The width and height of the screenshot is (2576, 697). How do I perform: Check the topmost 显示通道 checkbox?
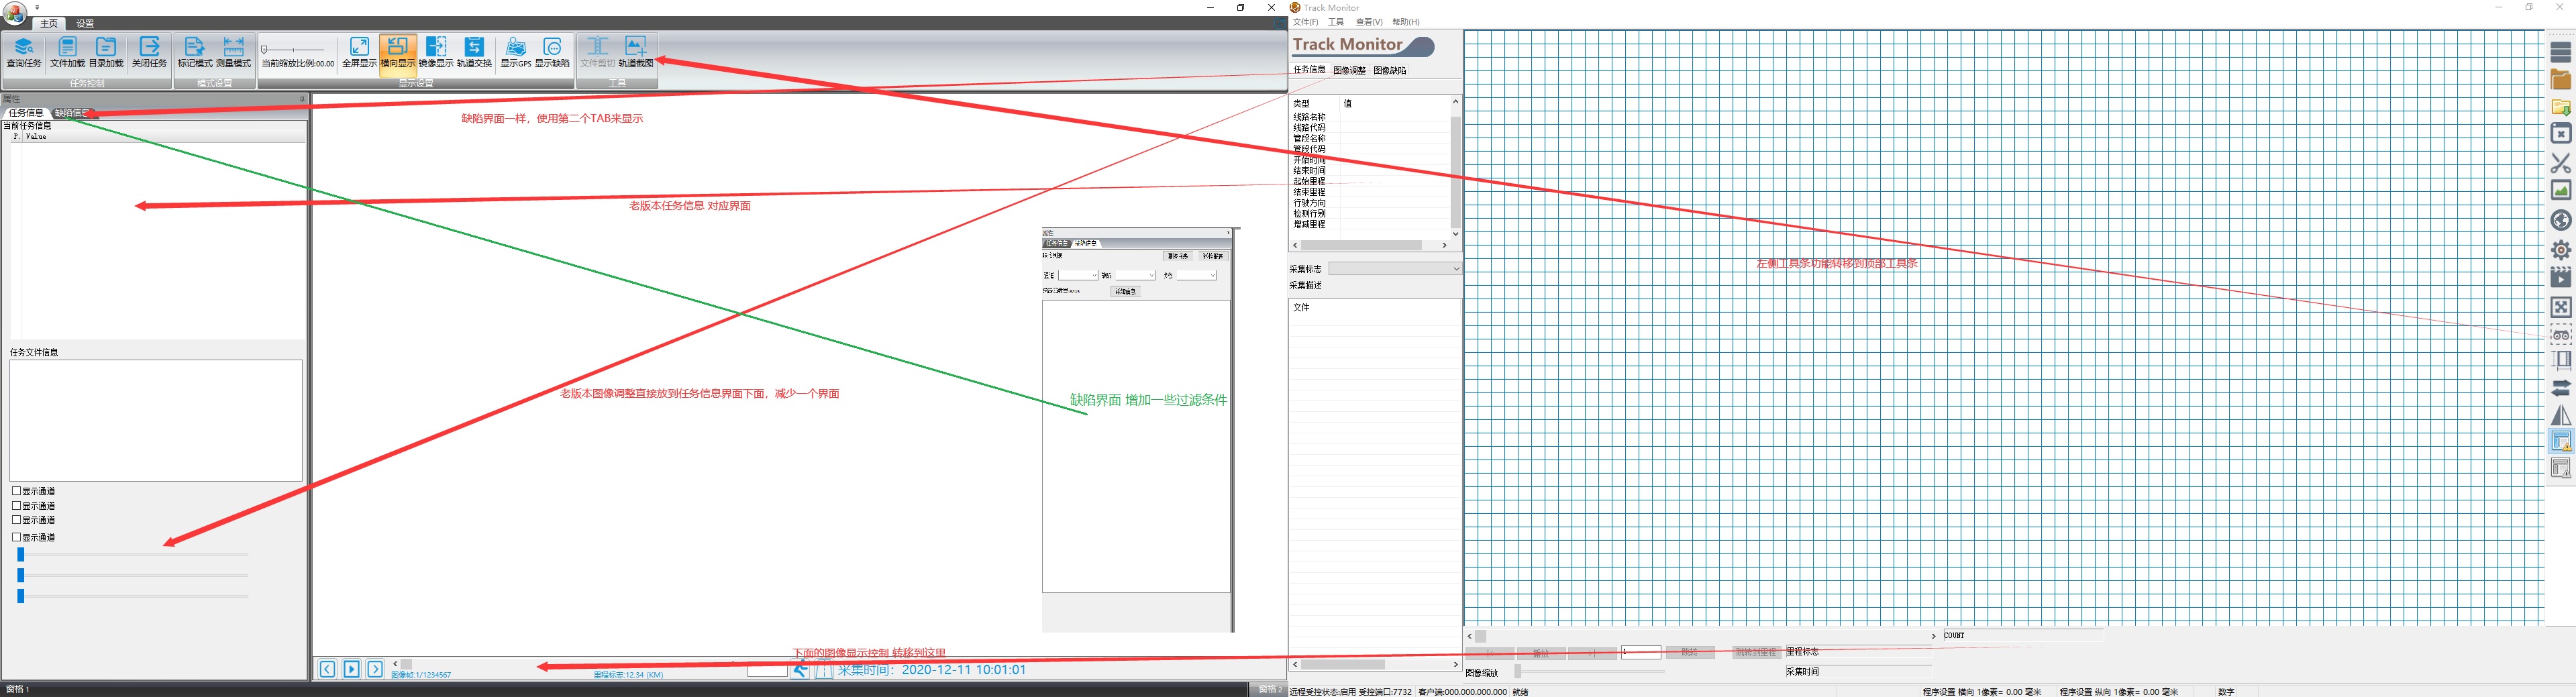click(17, 491)
